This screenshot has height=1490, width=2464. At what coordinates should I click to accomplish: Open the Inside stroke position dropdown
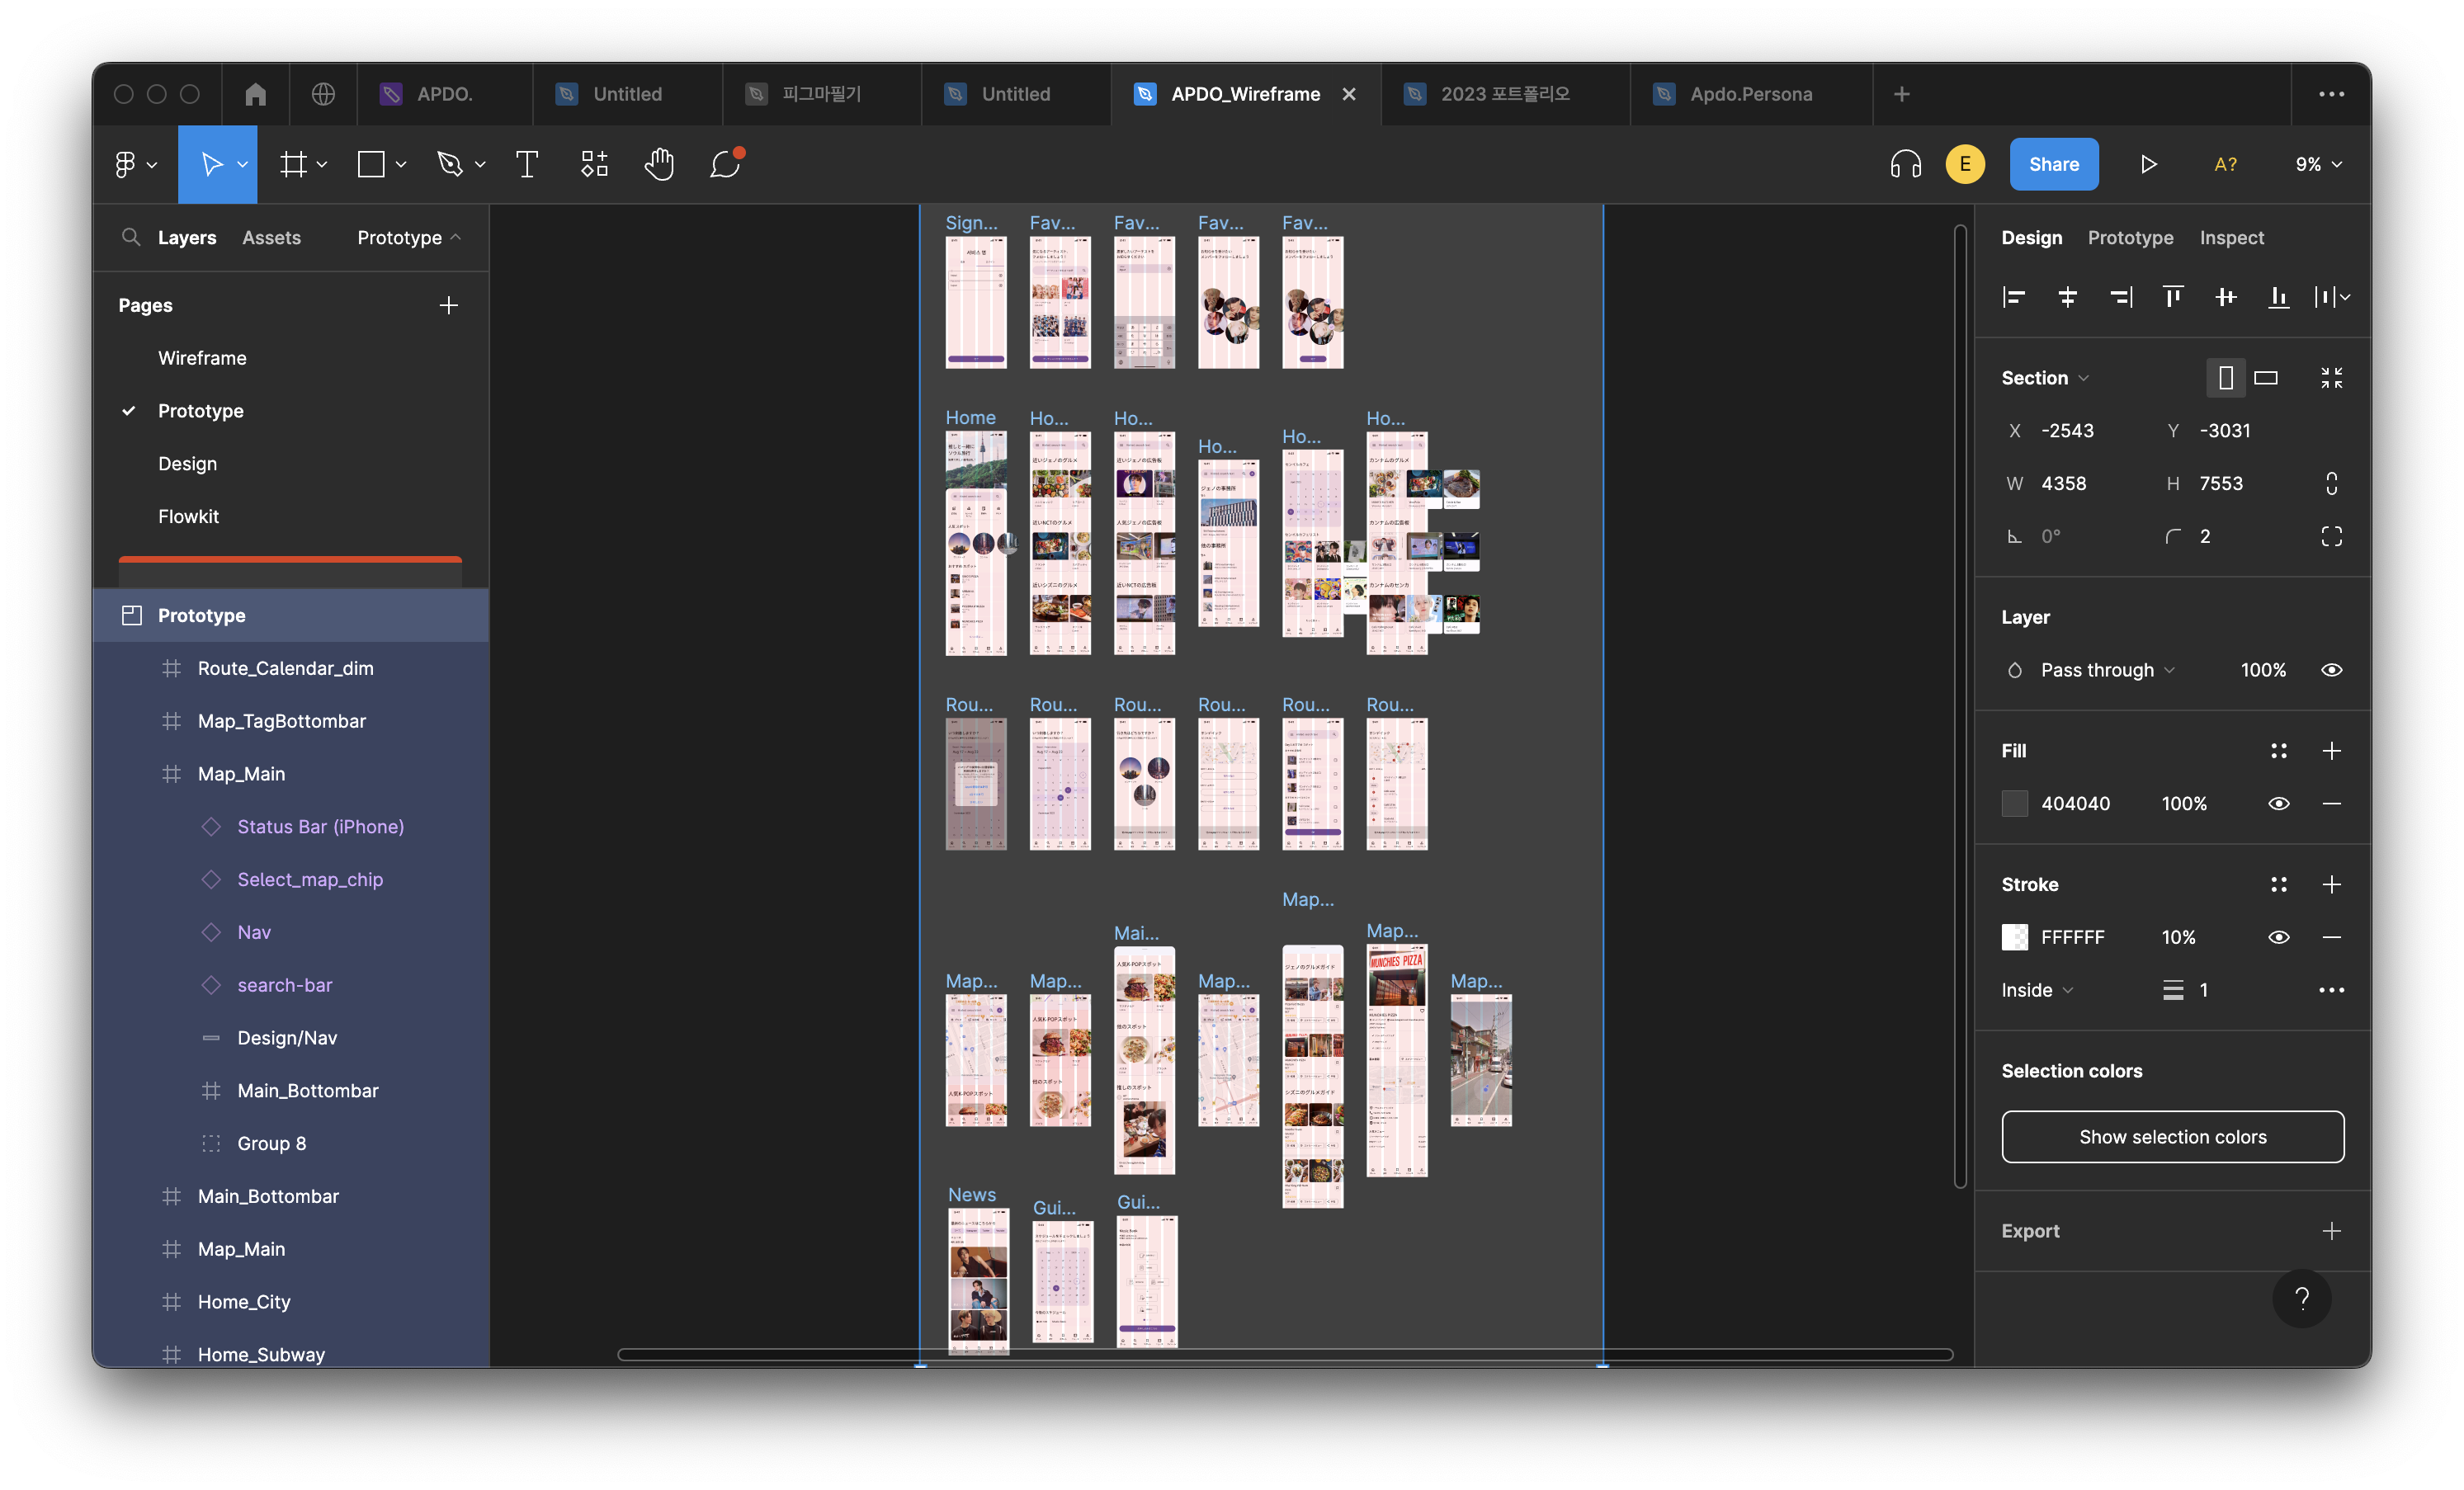(x=2036, y=990)
